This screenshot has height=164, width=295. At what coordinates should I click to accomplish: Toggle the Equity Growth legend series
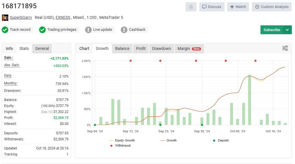pyautogui.click(x=122, y=141)
